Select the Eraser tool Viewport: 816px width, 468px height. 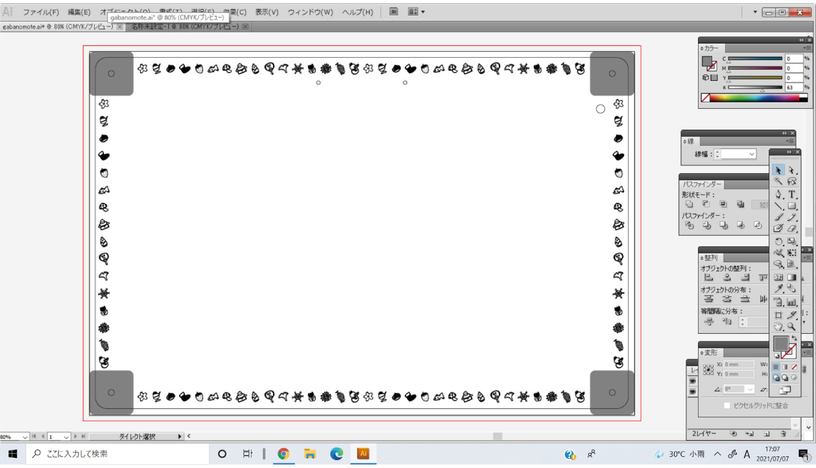click(x=791, y=229)
